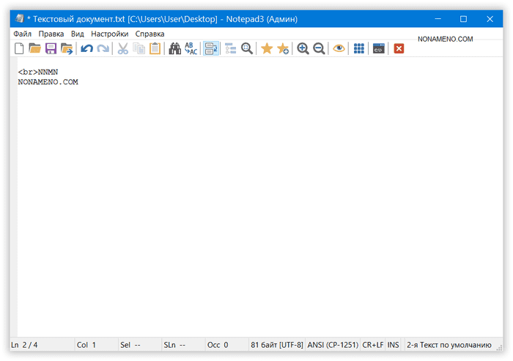Open the text scheme selector in status bar
Screen dimensions: 513x361
tap(449, 344)
